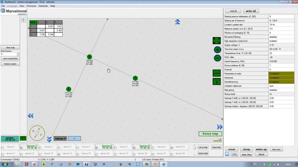
Task: Toggle the beacon 8 checkbox
Action: tap(134, 148)
